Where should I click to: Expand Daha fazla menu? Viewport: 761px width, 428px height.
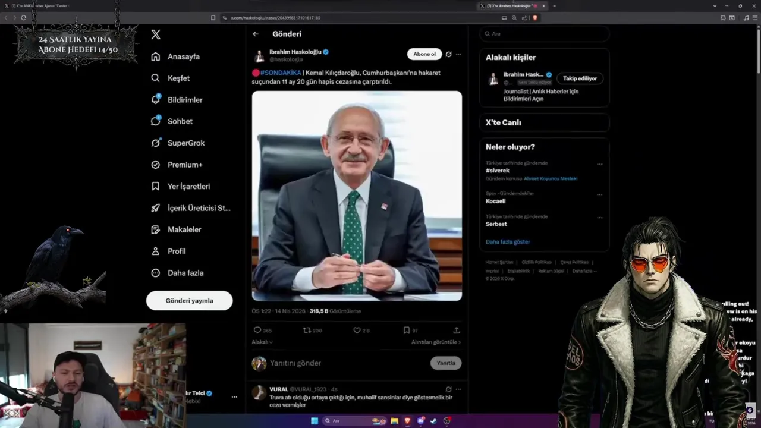(x=177, y=273)
